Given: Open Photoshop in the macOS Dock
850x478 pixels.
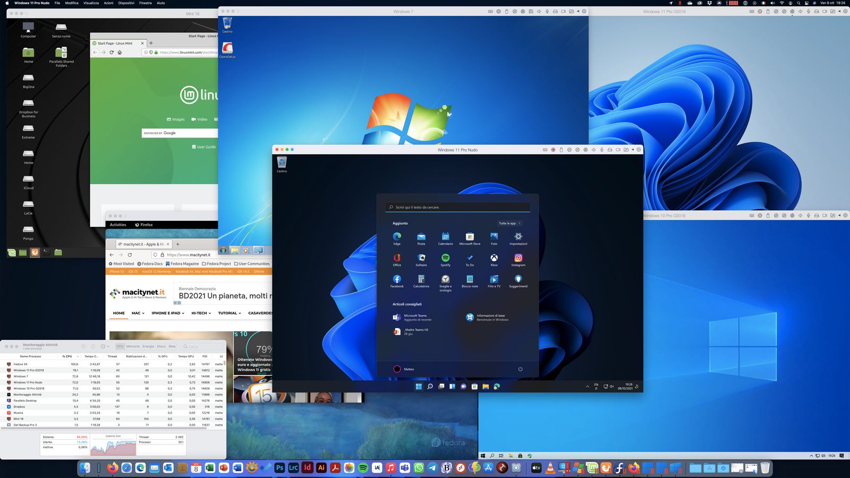Looking at the screenshot, I should pos(279,468).
